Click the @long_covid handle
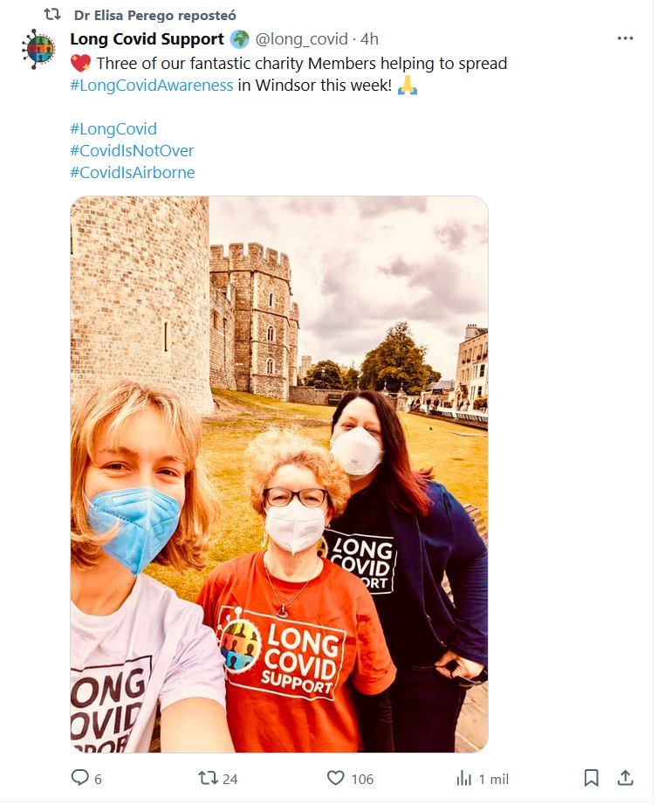 tap(303, 39)
